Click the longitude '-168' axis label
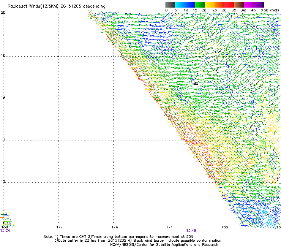This screenshot has height=247, width=281. coord(223,227)
